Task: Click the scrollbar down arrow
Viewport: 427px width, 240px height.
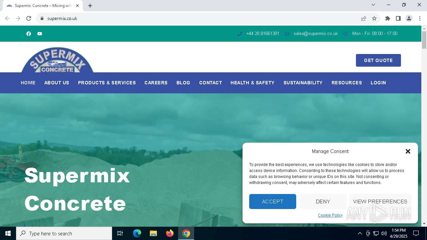Action: [x=424, y=224]
